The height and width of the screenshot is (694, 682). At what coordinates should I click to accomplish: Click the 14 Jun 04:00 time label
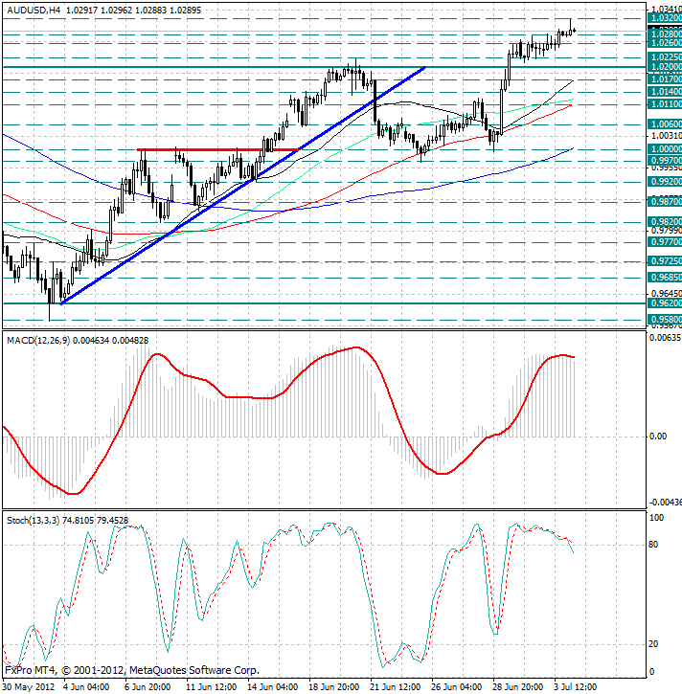(272, 687)
